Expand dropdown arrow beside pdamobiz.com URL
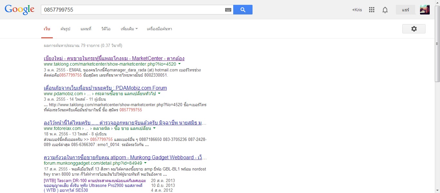This screenshot has width=440, height=193. (x=159, y=94)
